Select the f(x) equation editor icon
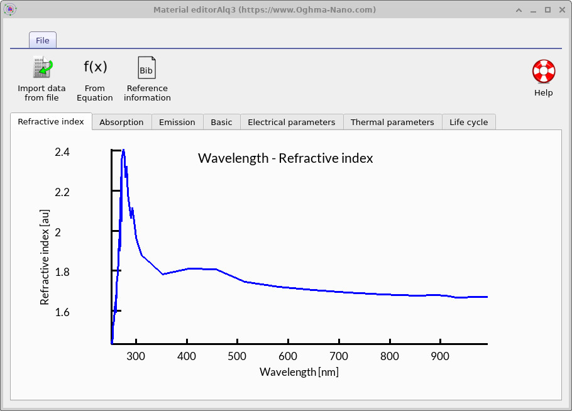This screenshot has height=411, width=572. [x=94, y=67]
